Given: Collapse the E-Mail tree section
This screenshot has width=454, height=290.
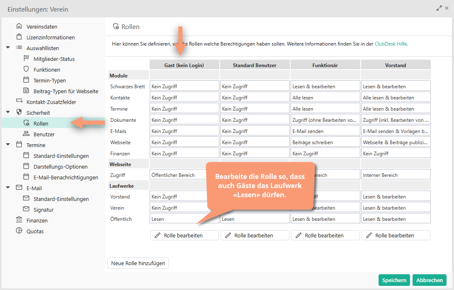Looking at the screenshot, I should (8, 188).
